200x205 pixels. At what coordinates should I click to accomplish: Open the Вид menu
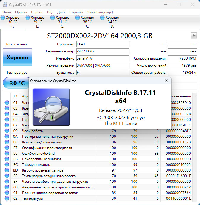click(50, 12)
